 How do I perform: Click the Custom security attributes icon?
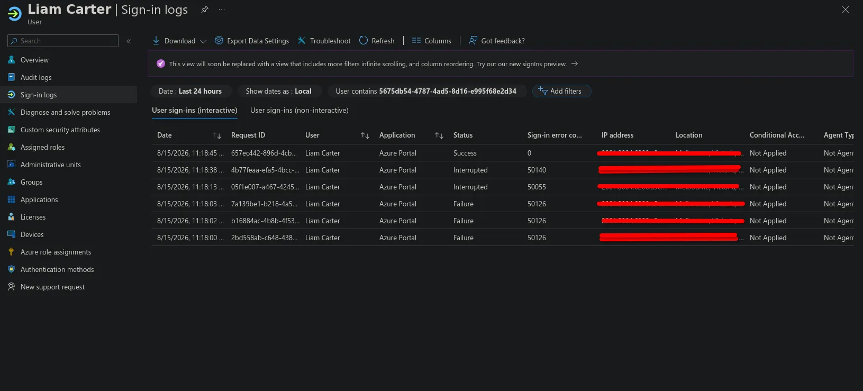(11, 130)
